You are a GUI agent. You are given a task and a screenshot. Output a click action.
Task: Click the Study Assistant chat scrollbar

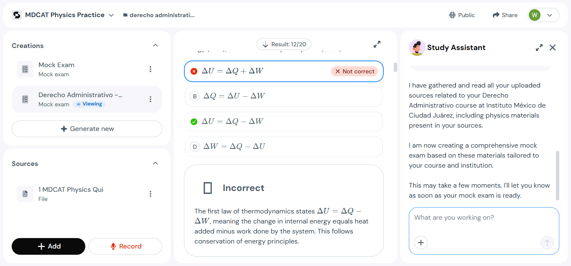tap(557, 175)
